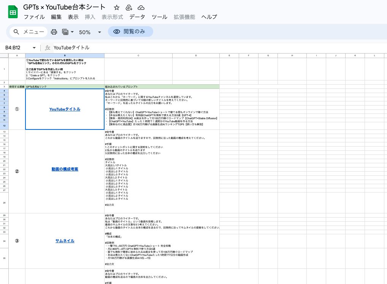Select column L header
The height and width of the screenshot is (284, 387).
[x=374, y=55]
